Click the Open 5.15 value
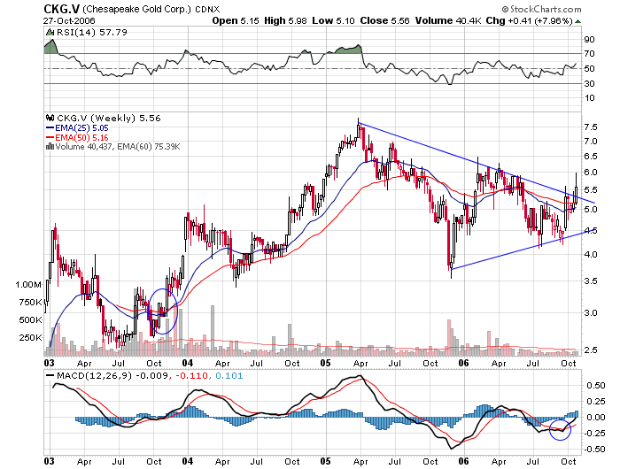This screenshot has width=620, height=469. pos(236,20)
